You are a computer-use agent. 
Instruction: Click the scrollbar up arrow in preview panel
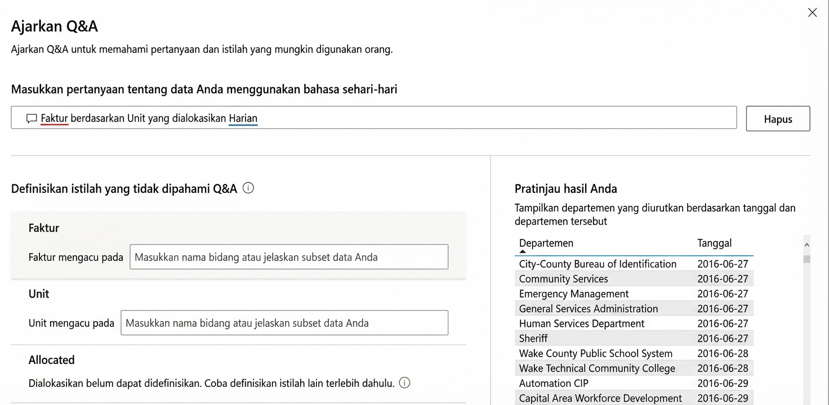point(807,244)
